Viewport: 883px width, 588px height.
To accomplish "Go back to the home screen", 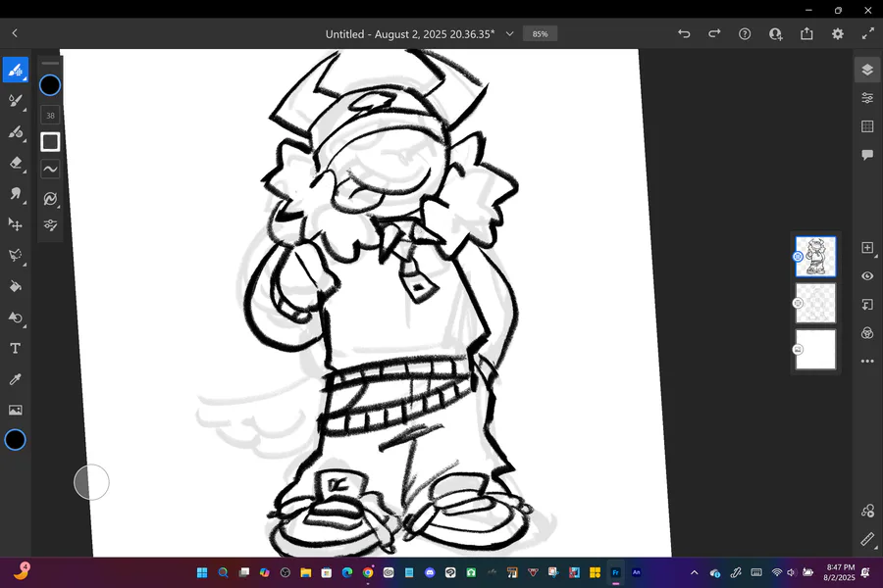I will tap(15, 33).
